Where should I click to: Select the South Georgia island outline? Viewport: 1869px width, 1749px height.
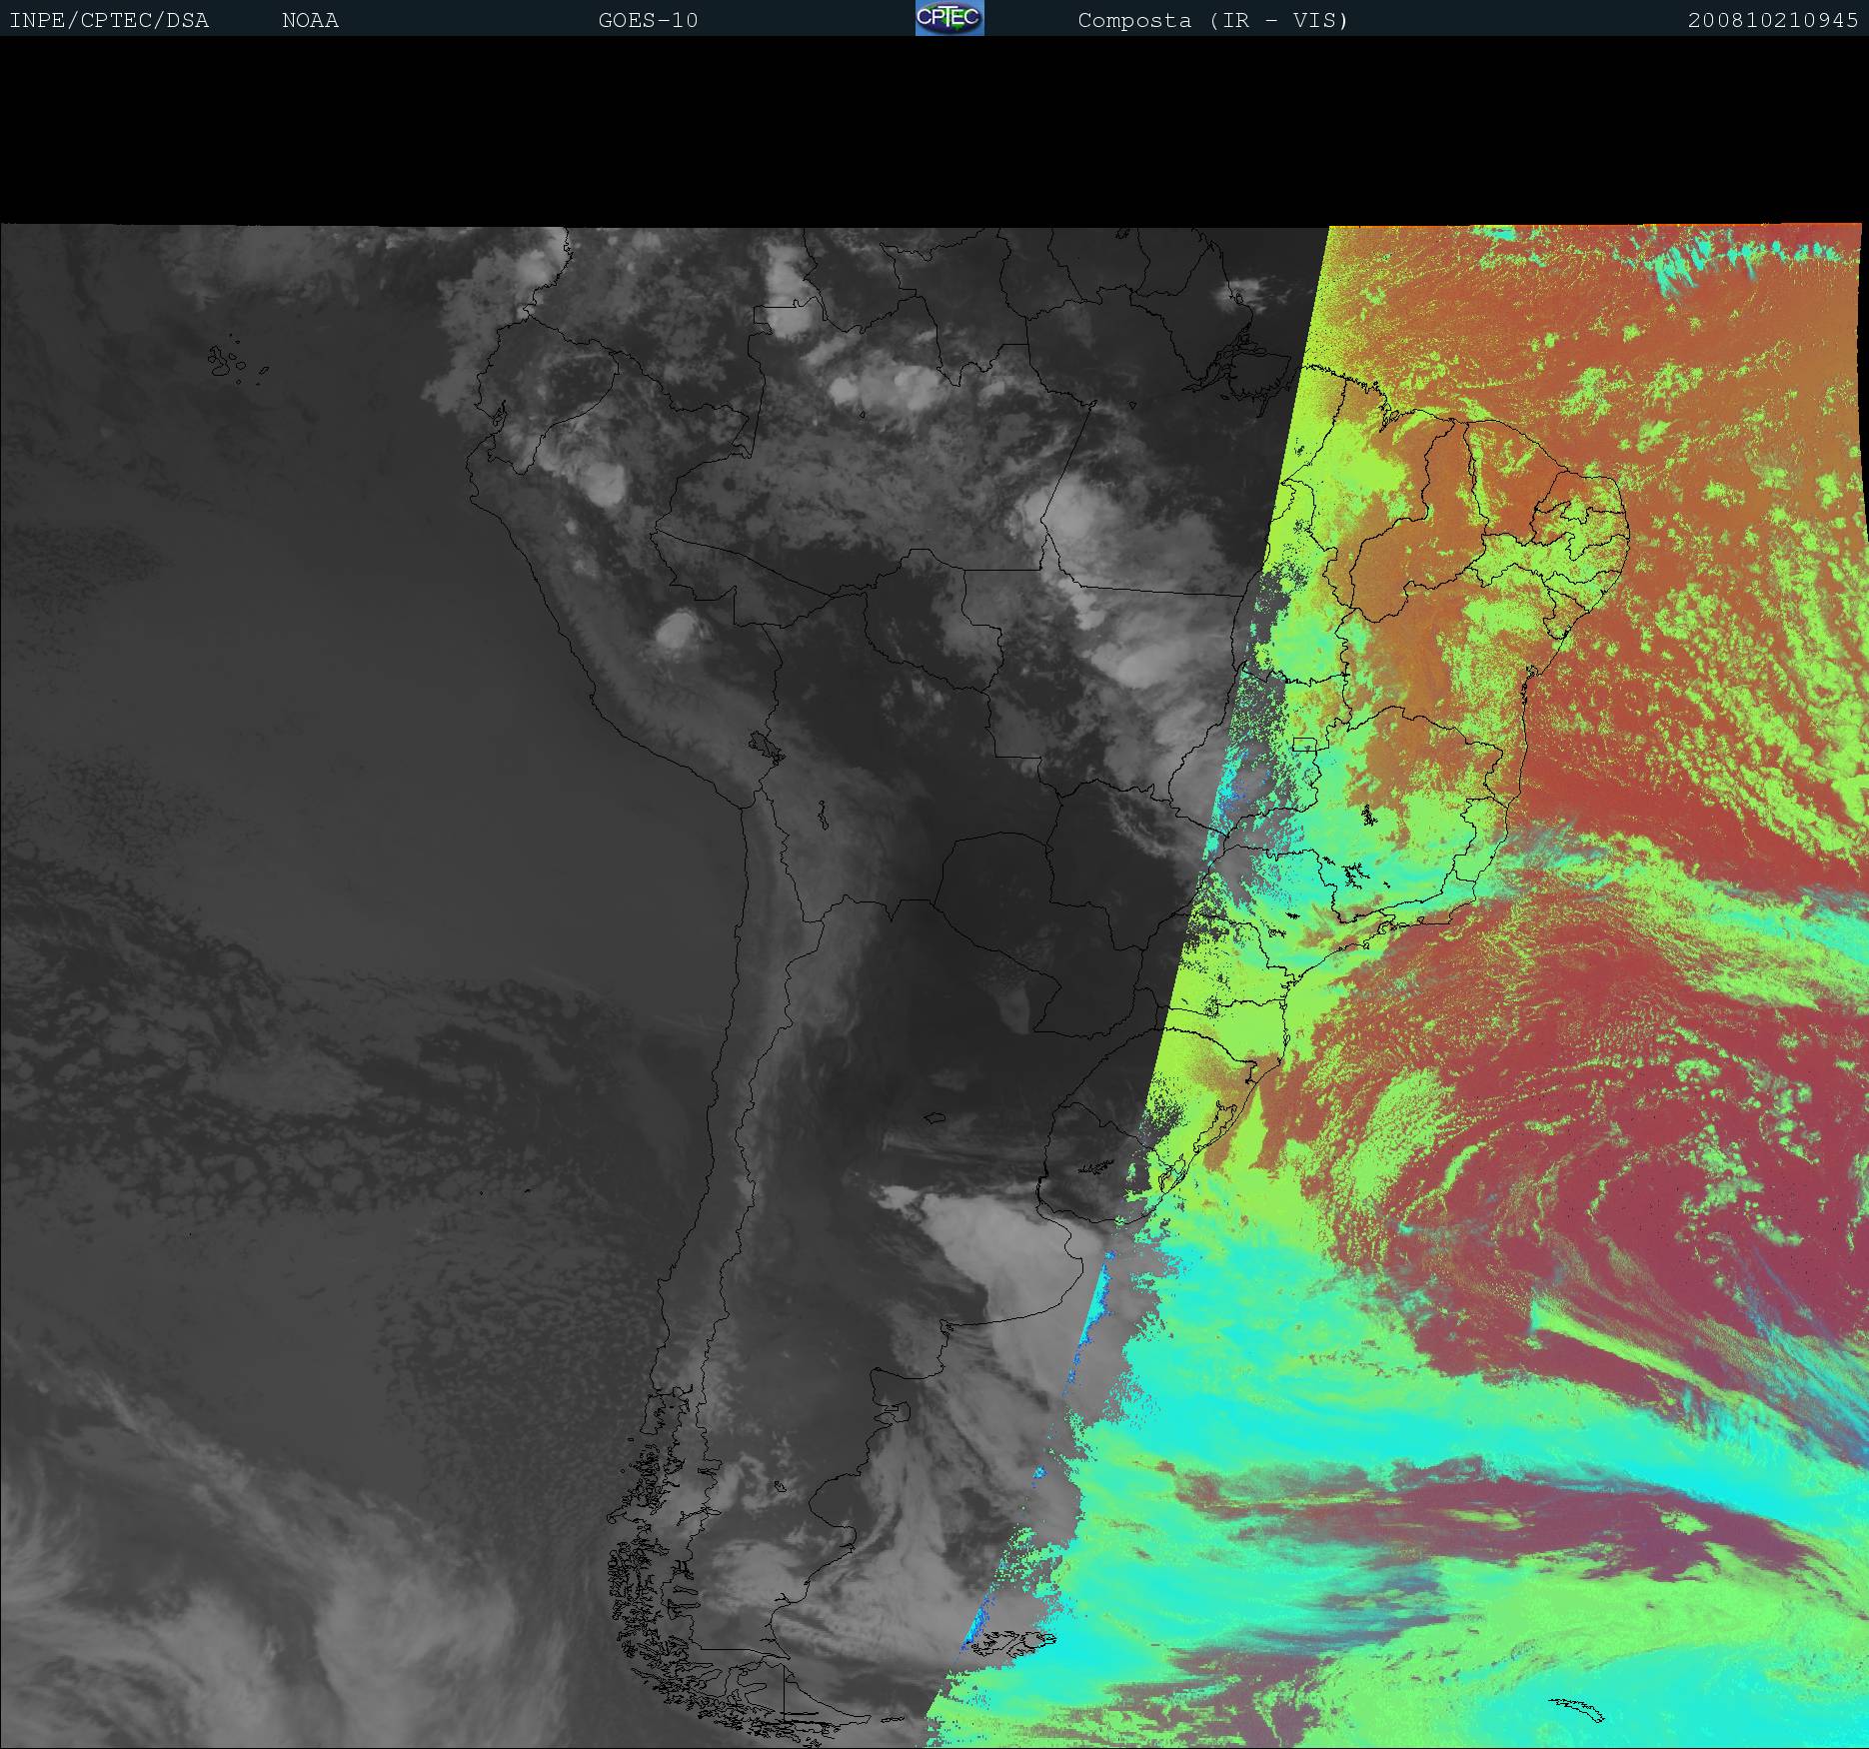pyautogui.click(x=1578, y=1709)
